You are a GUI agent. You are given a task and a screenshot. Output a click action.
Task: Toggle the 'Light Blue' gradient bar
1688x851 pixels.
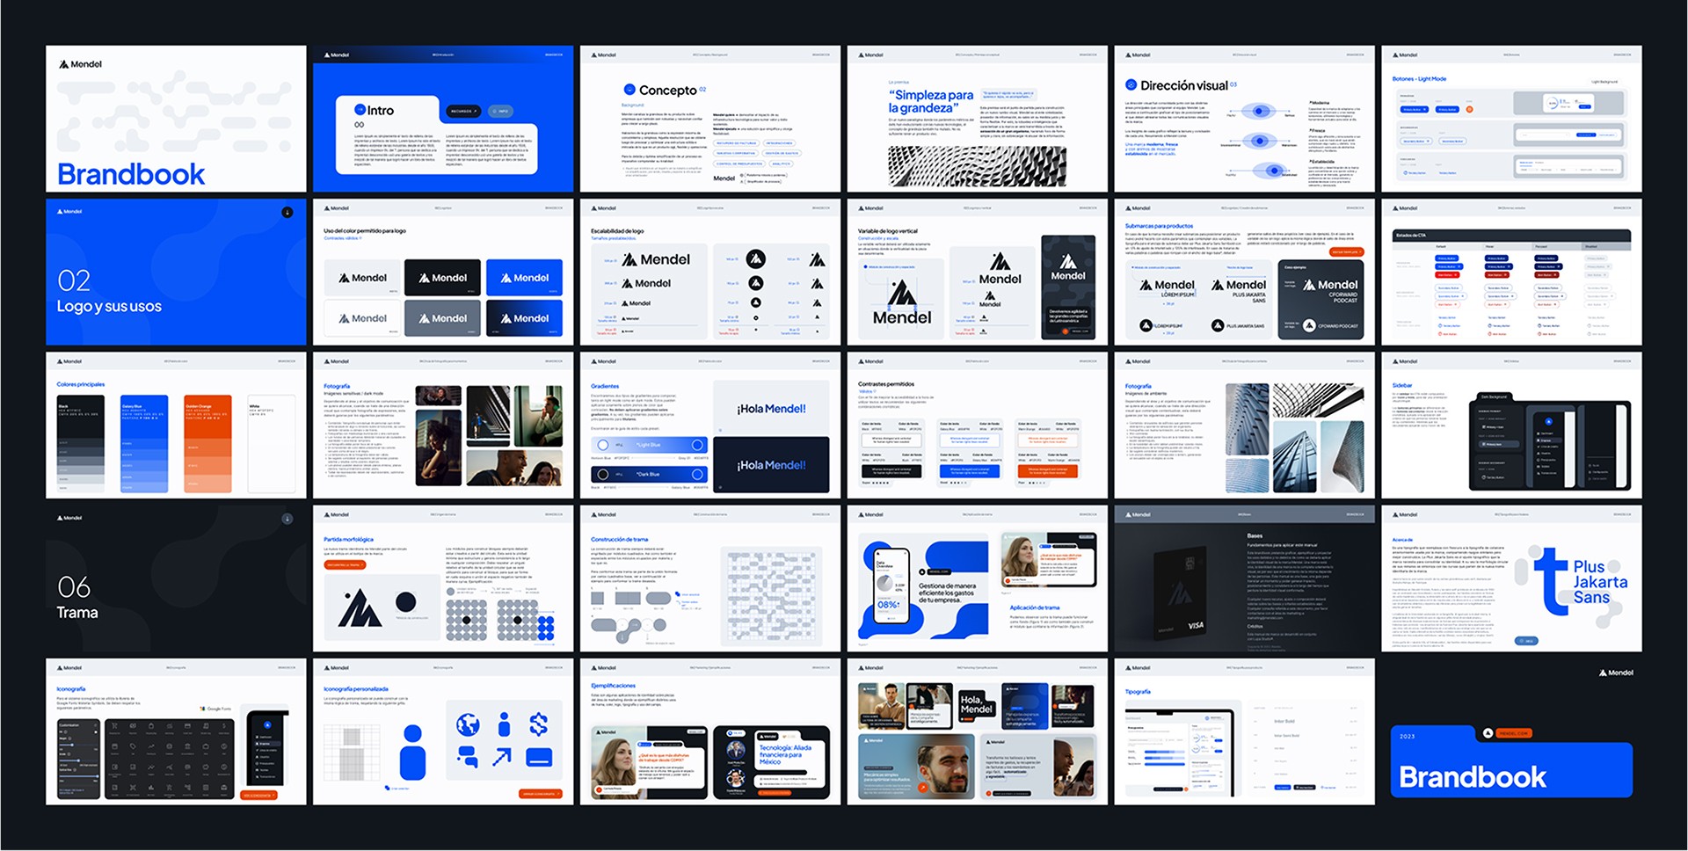649,445
